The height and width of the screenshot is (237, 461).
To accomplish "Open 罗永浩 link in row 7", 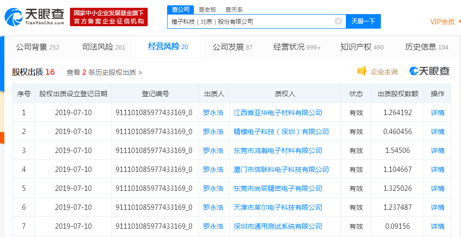I will coord(213,226).
